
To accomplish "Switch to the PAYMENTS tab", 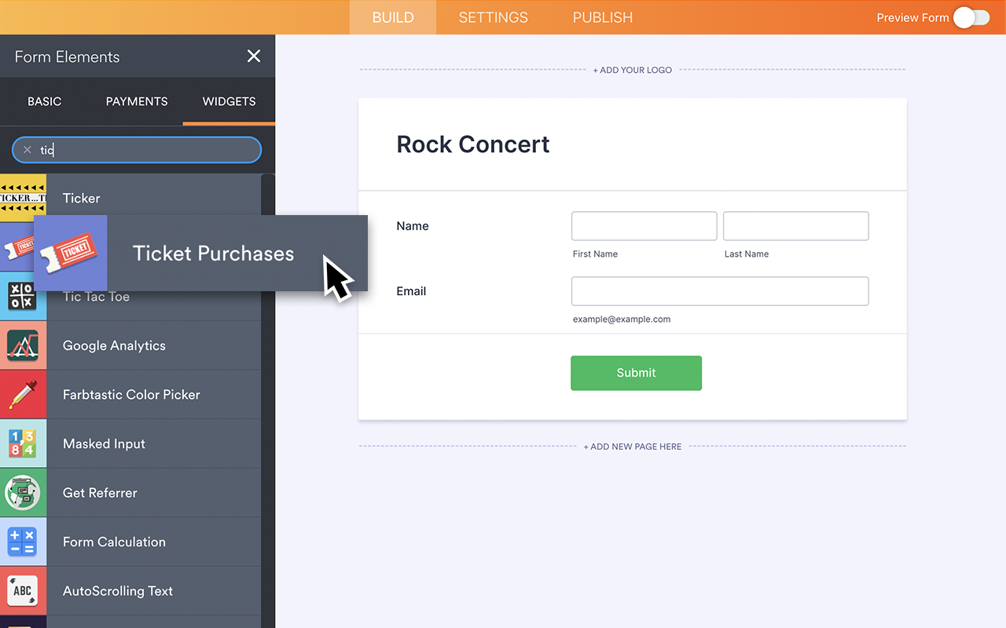I will (x=136, y=101).
